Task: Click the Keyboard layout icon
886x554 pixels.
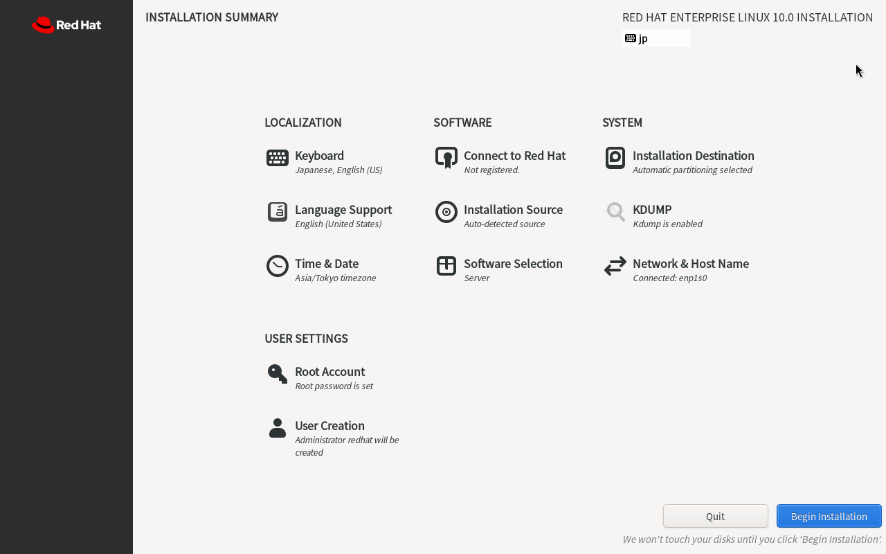Action: pyautogui.click(x=278, y=158)
